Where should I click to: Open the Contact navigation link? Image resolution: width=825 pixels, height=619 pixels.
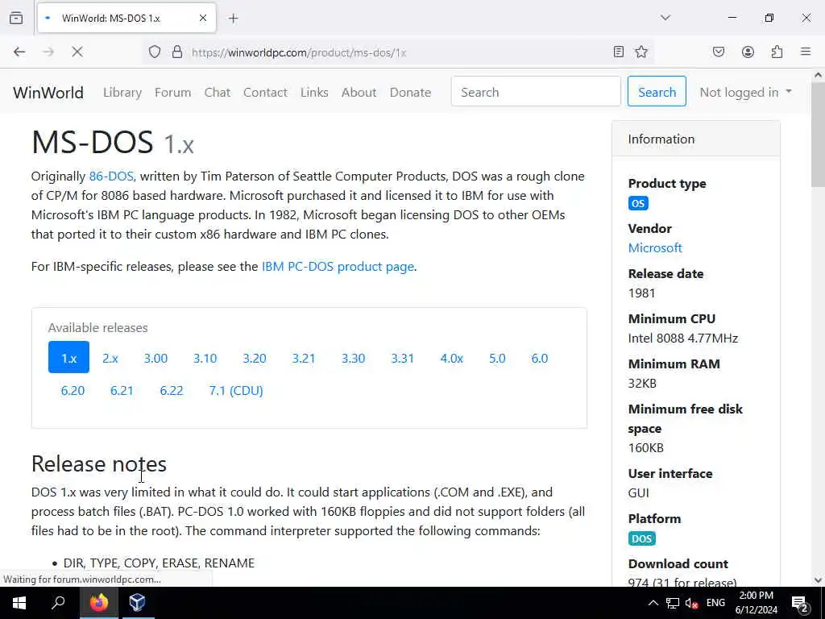[x=265, y=92]
